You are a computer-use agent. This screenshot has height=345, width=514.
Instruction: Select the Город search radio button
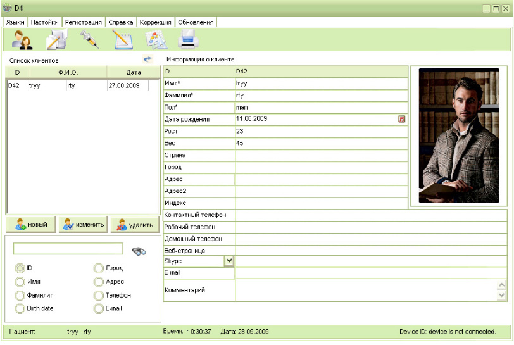[x=98, y=268]
